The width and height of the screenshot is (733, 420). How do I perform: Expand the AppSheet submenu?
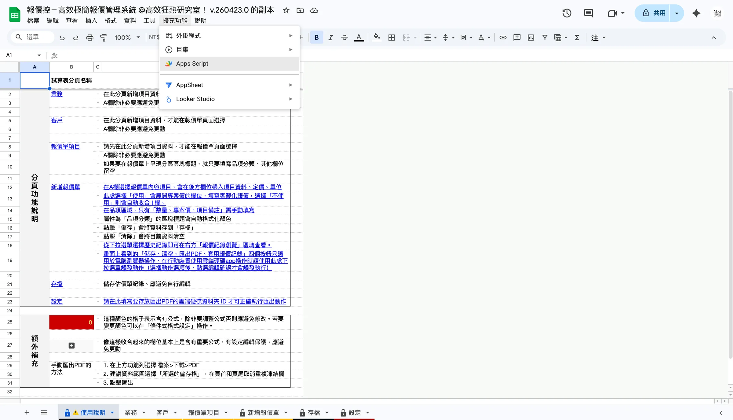(x=229, y=85)
